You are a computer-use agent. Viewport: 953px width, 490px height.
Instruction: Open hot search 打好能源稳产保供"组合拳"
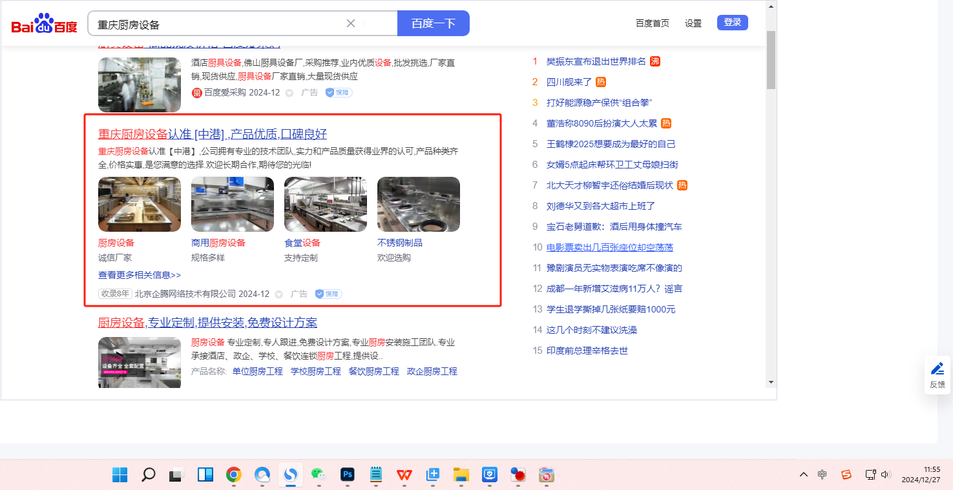tap(600, 103)
